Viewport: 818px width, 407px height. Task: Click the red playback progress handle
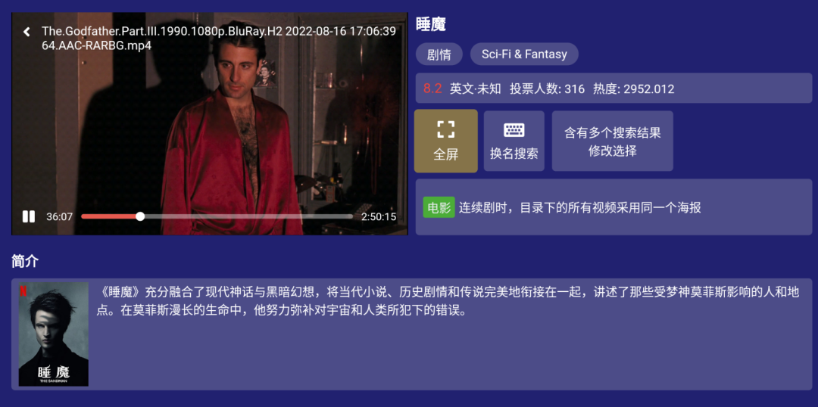point(140,216)
